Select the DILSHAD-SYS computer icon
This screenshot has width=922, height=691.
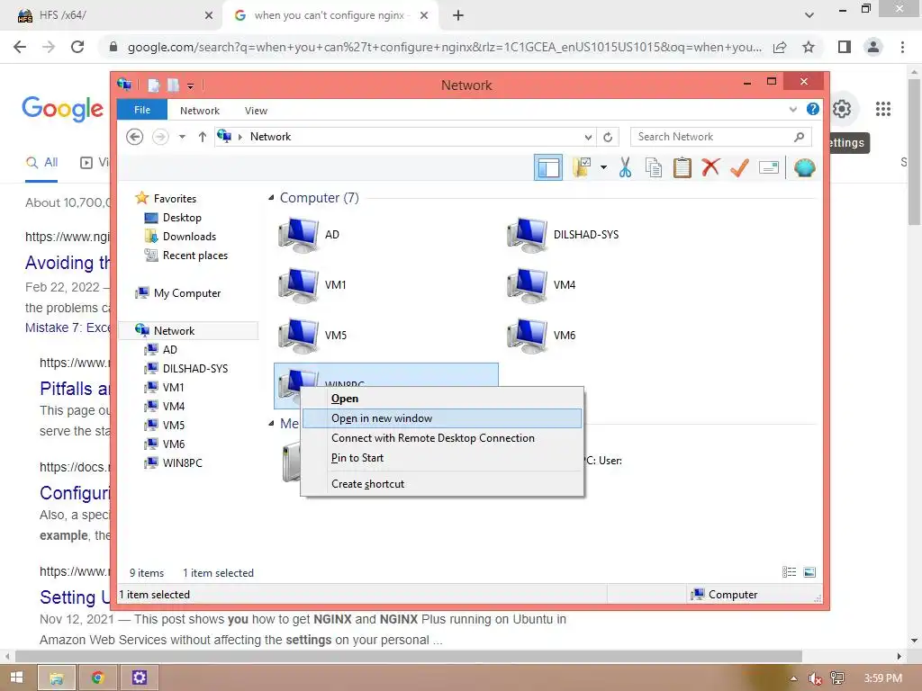coord(528,235)
